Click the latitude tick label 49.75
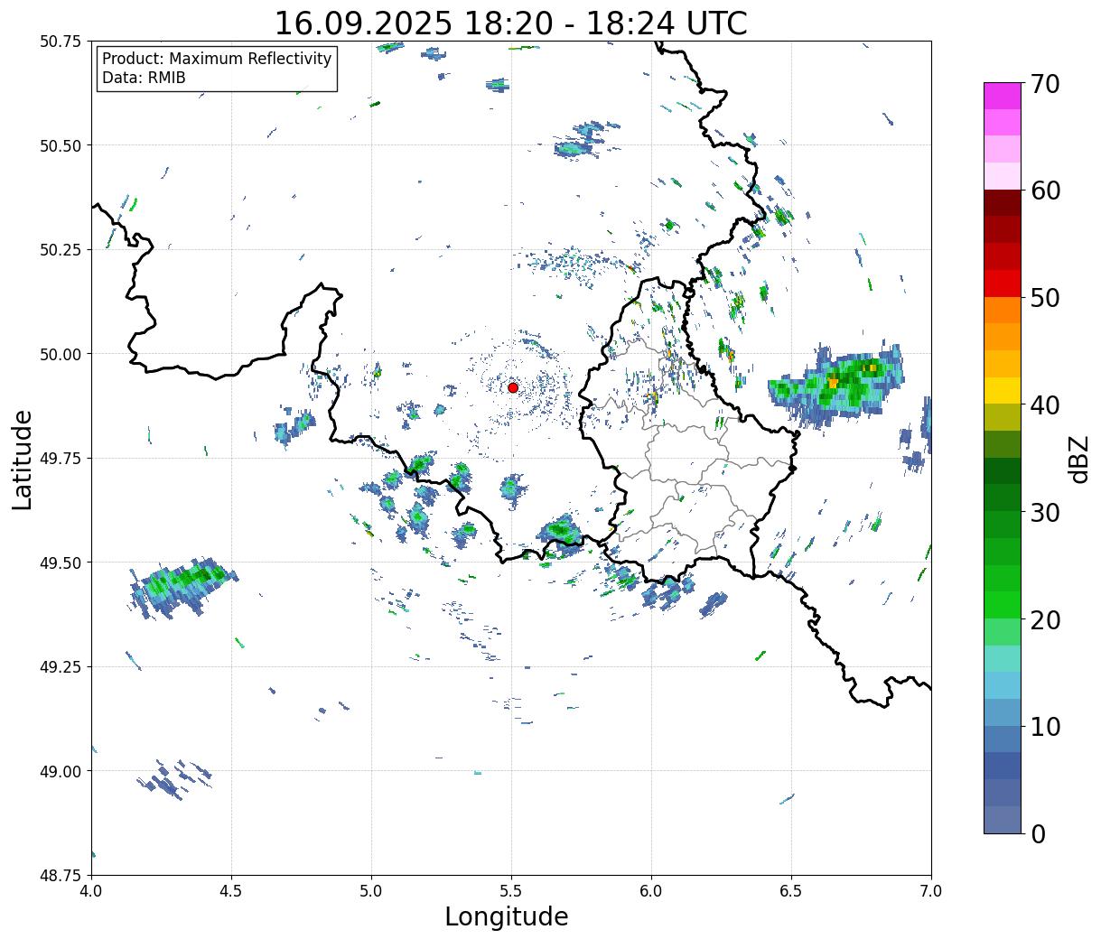 click(x=61, y=459)
